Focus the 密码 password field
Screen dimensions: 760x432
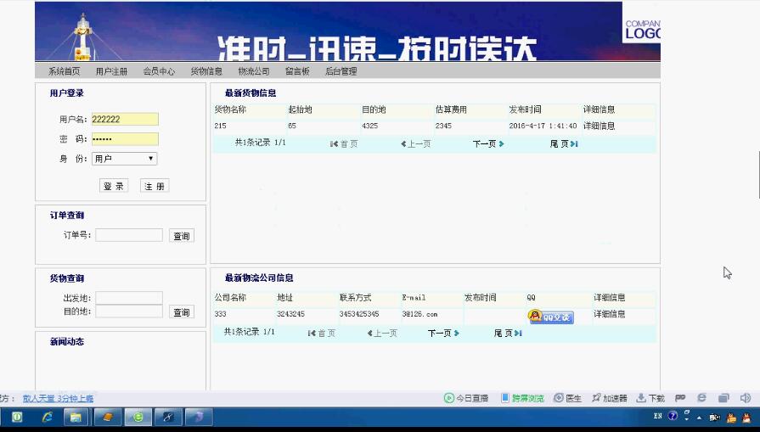pyautogui.click(x=125, y=139)
